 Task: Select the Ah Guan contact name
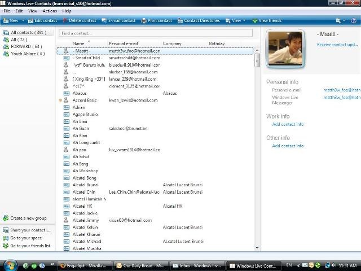pos(81,128)
